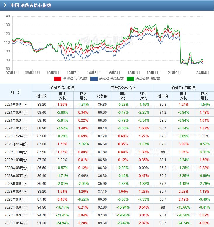Select the 2024年04月份 row label
The width and height of the screenshot is (214, 227).
[16, 105]
